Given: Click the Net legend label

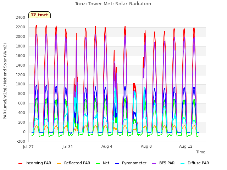Looking at the screenshot, I should 106,163.
